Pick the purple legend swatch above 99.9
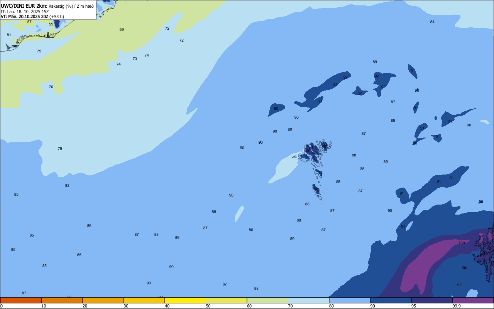The height and width of the screenshot is (309, 494). [473, 300]
